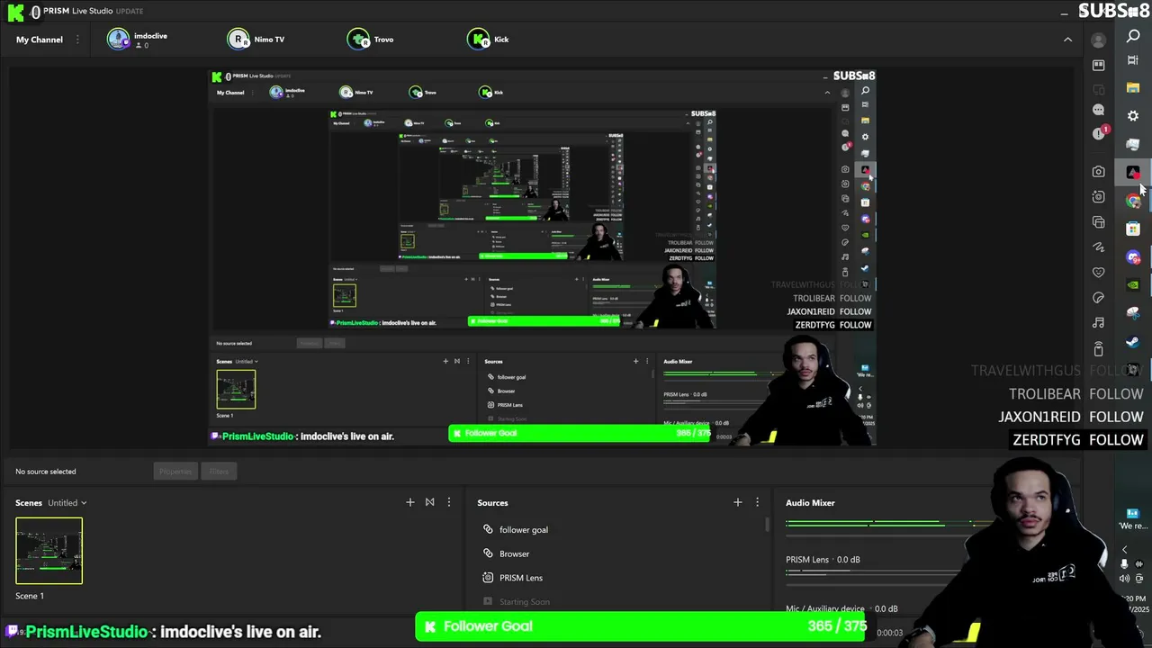Open the Scenes panel kebab menu
Viewport: 1152px width, 648px height.
point(449,502)
